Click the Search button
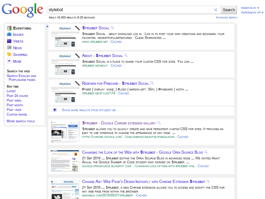 (x=229, y=10)
